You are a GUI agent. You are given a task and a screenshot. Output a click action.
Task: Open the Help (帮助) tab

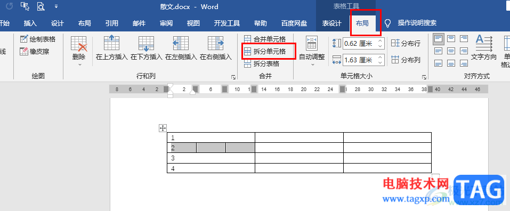pos(261,23)
